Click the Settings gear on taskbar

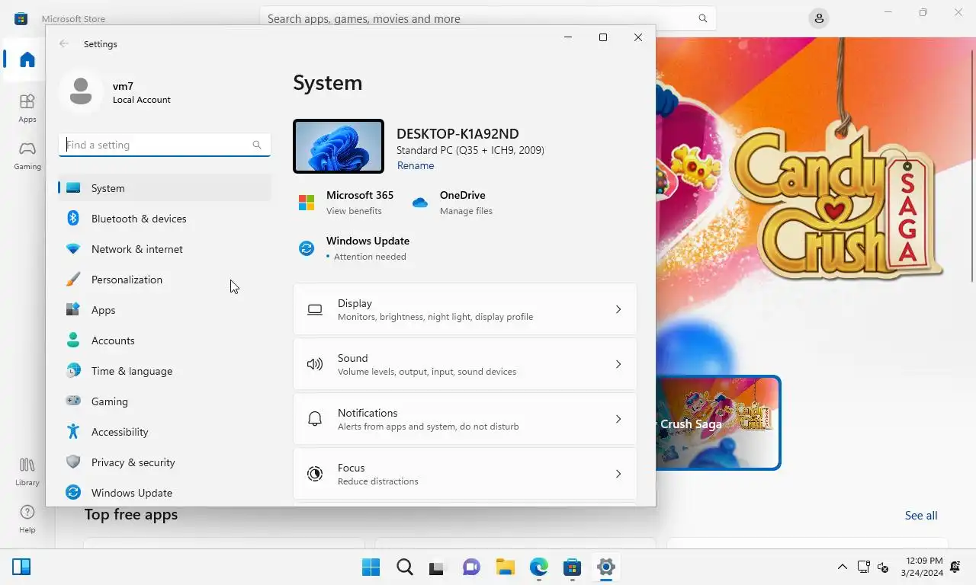click(x=606, y=567)
